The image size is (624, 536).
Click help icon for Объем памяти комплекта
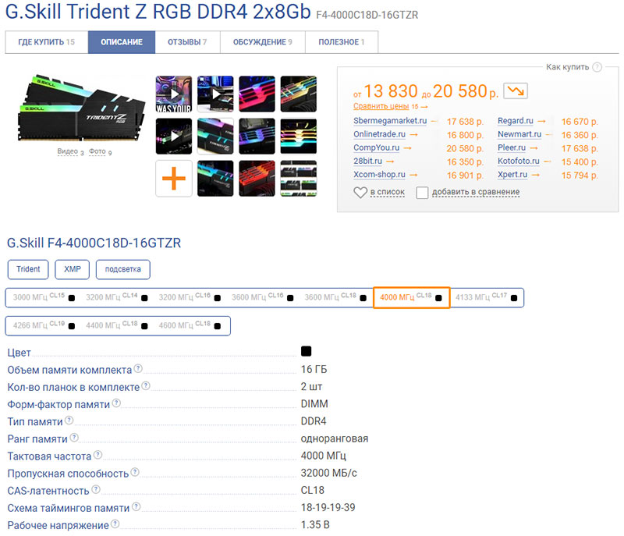(138, 368)
